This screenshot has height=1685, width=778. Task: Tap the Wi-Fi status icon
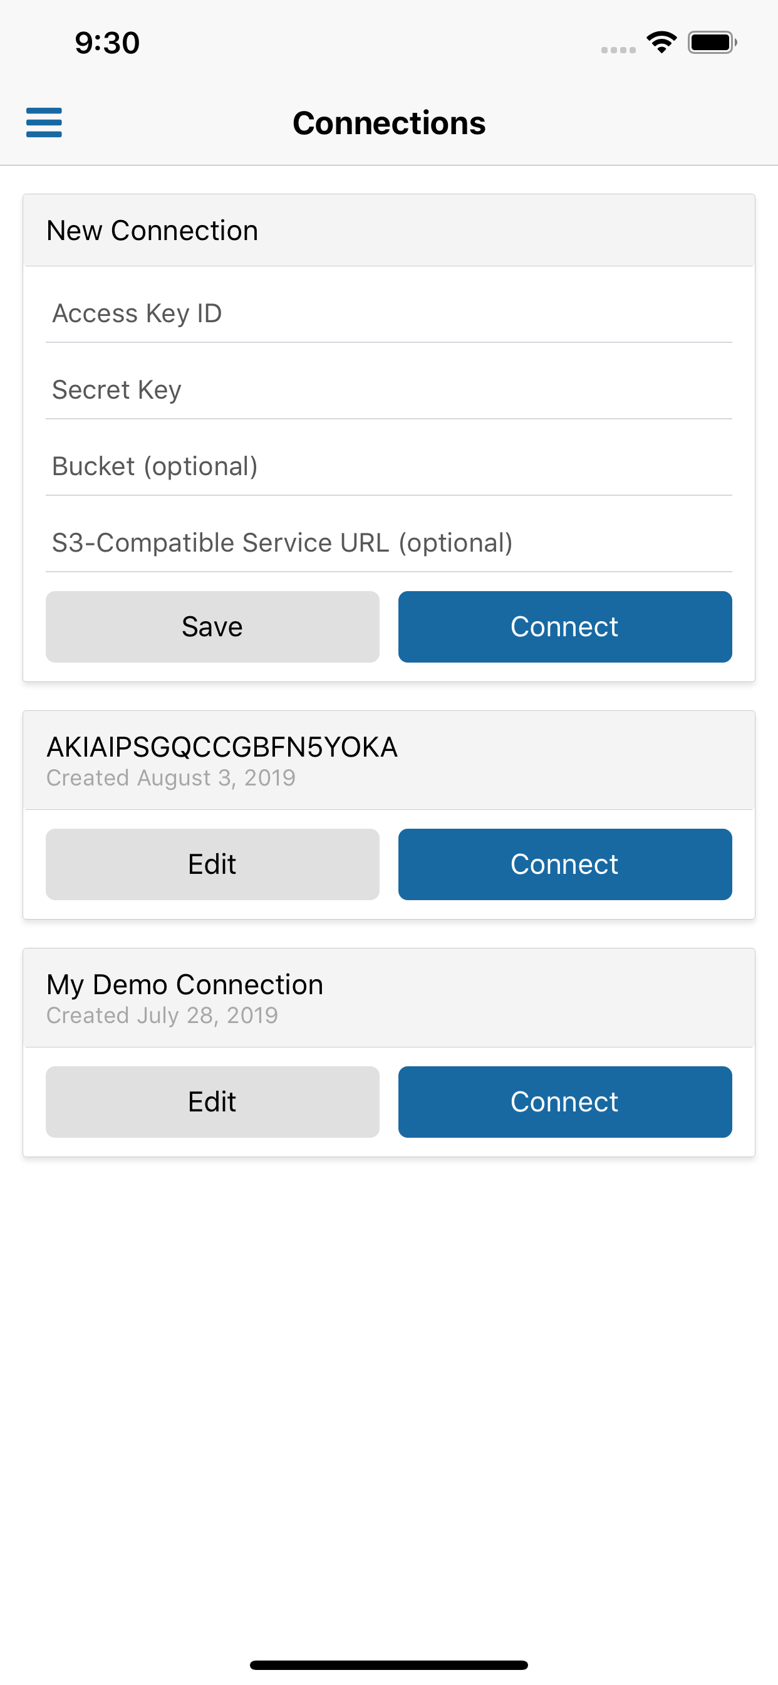(x=661, y=43)
